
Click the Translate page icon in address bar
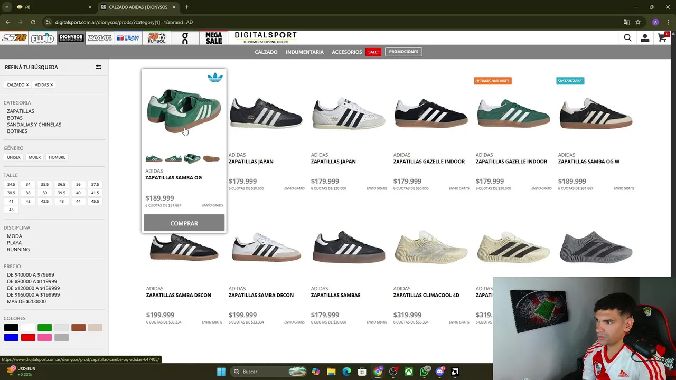click(x=626, y=22)
